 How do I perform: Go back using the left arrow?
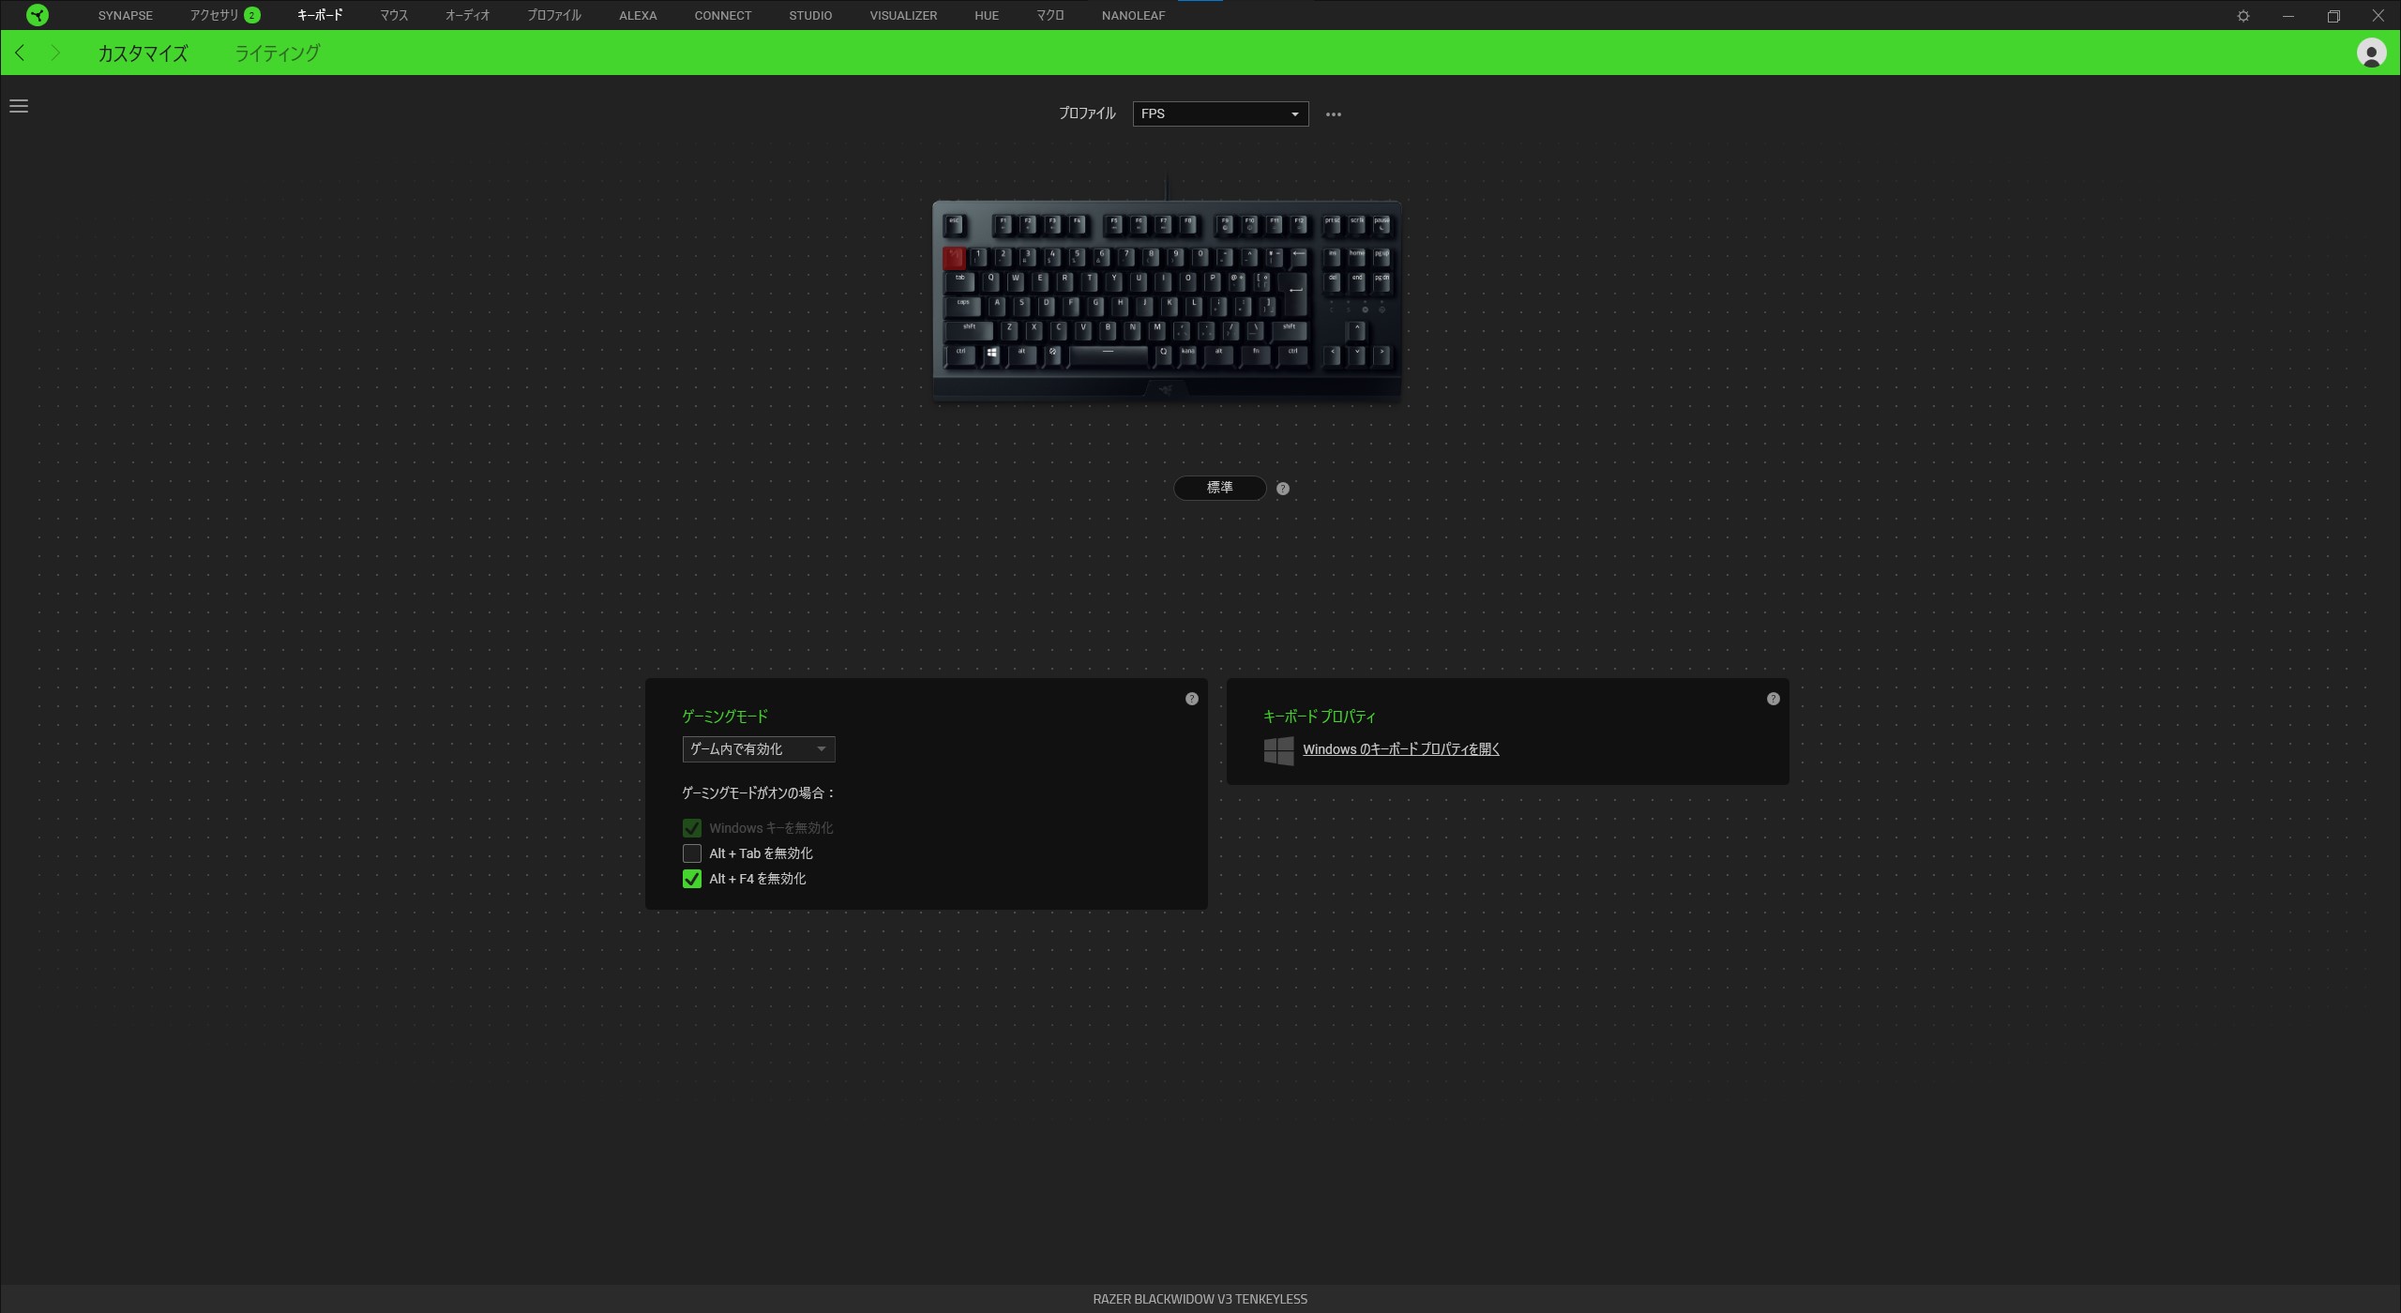click(x=21, y=53)
